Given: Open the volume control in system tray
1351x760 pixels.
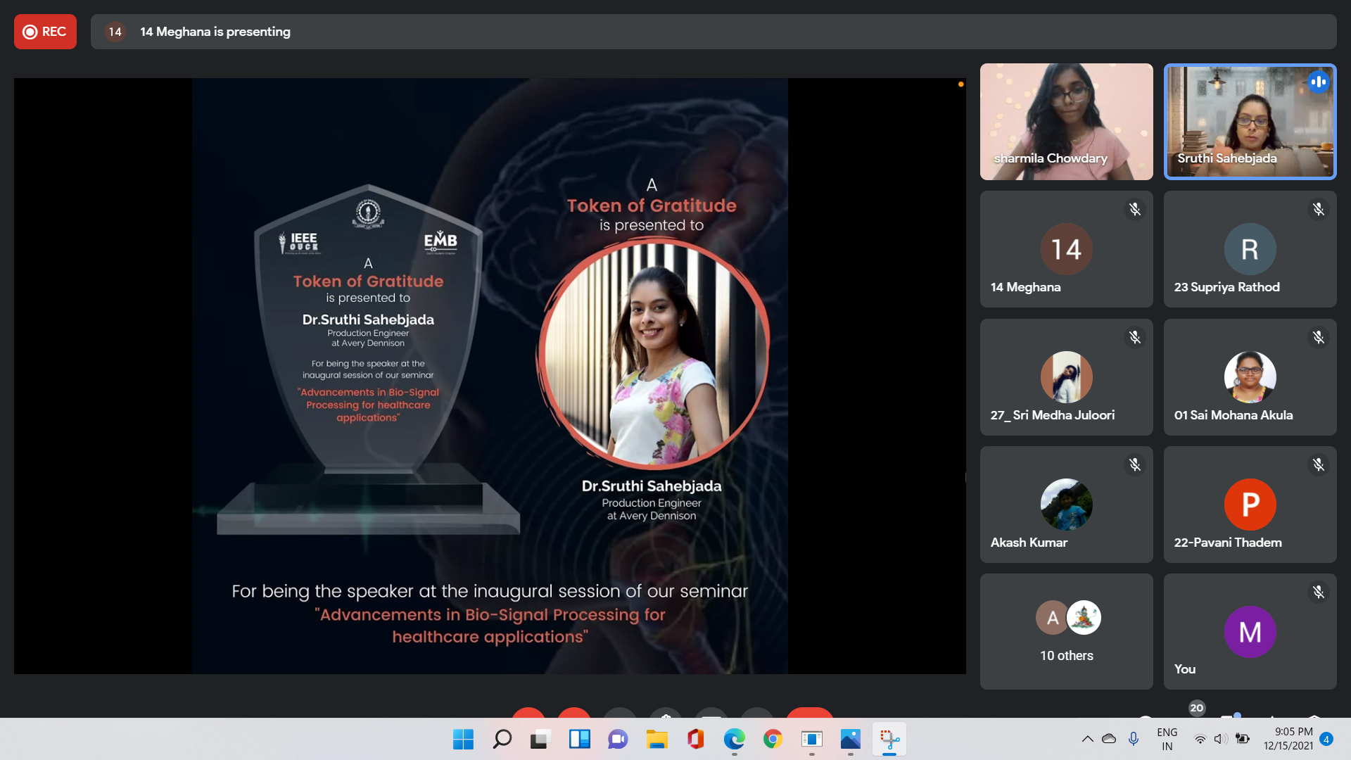Looking at the screenshot, I should (x=1221, y=739).
